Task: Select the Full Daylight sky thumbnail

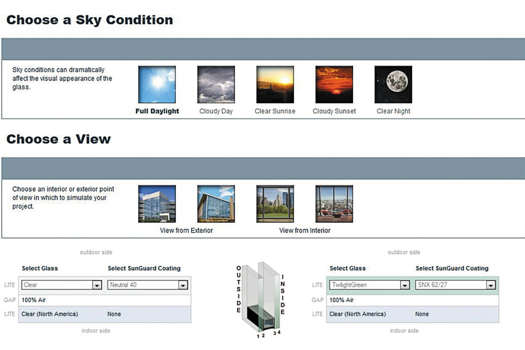Action: click(x=157, y=84)
